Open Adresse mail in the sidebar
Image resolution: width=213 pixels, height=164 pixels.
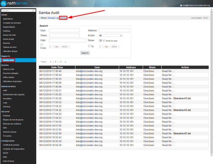tap(9, 69)
